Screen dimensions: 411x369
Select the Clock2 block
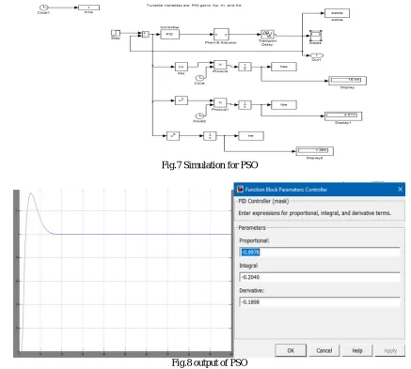(199, 116)
